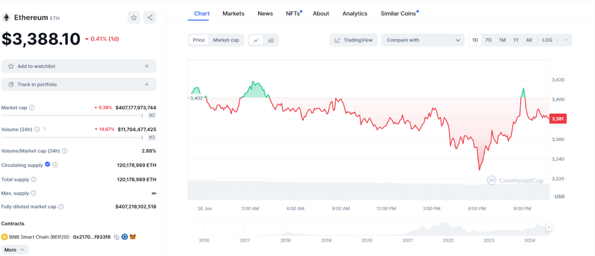Open the Market cap info tooltip icon

coord(32,107)
